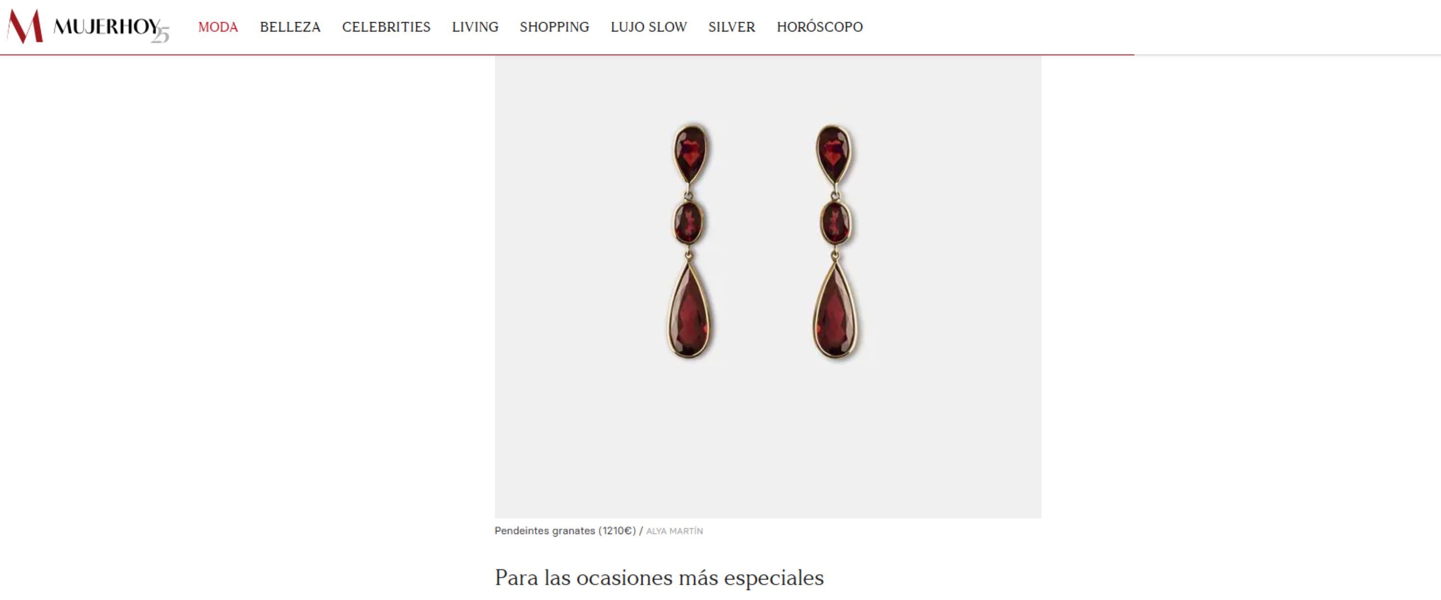This screenshot has height=600, width=1441.
Task: Click the left garnet earring image
Action: [690, 241]
